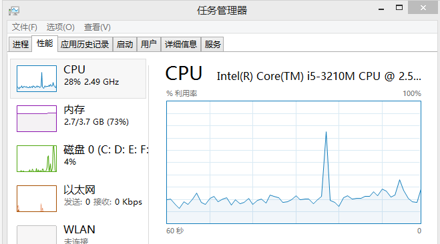
Task: Switch to the 性能 tab
Action: click(45, 43)
